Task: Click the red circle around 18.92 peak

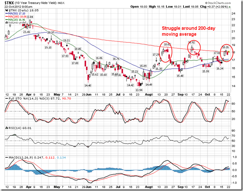Action: (194, 48)
